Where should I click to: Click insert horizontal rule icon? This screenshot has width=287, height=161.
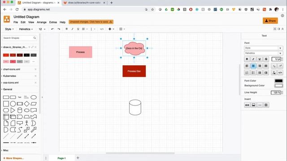point(260,105)
